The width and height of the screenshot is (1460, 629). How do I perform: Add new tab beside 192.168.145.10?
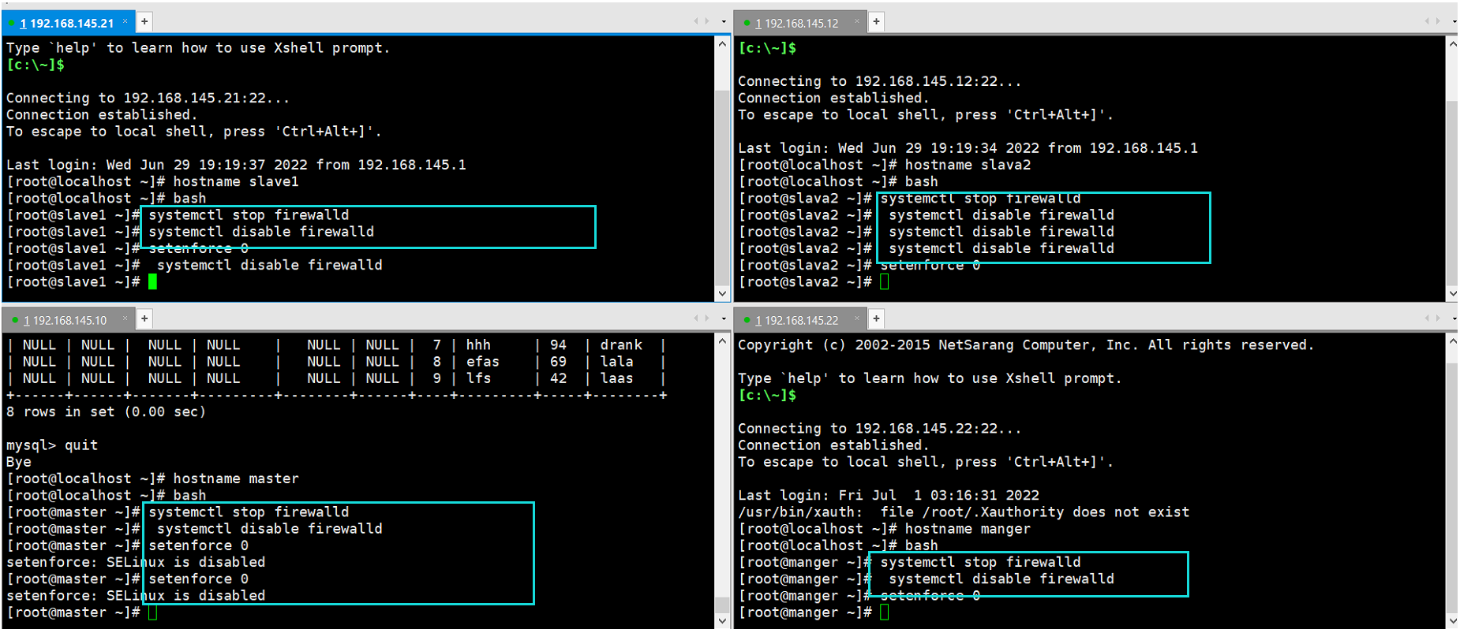[144, 318]
